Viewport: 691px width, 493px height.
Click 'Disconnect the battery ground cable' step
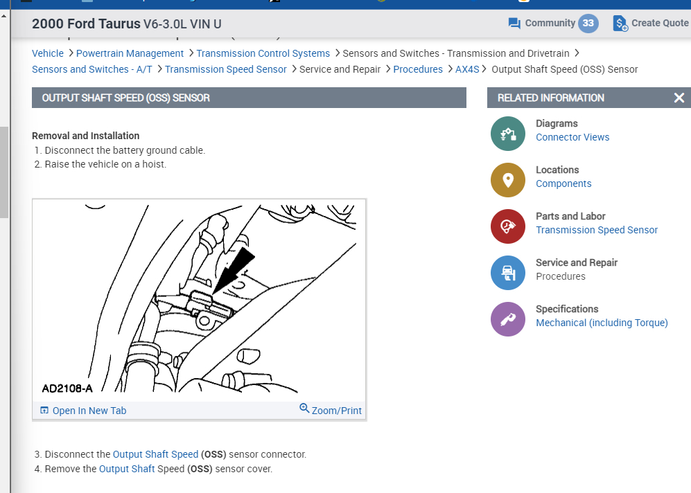coord(125,150)
